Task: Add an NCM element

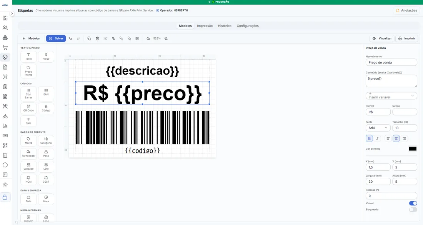Action: point(28,180)
